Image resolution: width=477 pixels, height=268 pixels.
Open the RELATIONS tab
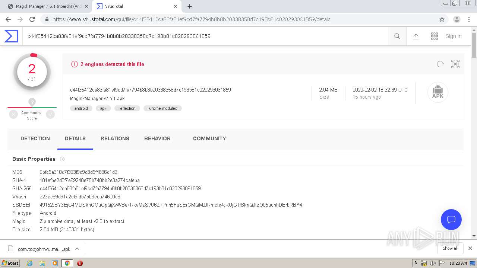[115, 138]
